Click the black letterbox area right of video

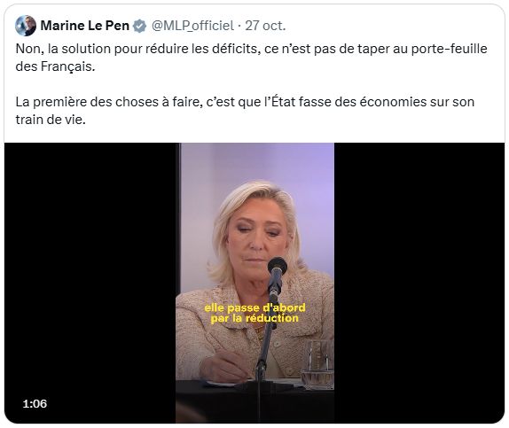coord(419,283)
